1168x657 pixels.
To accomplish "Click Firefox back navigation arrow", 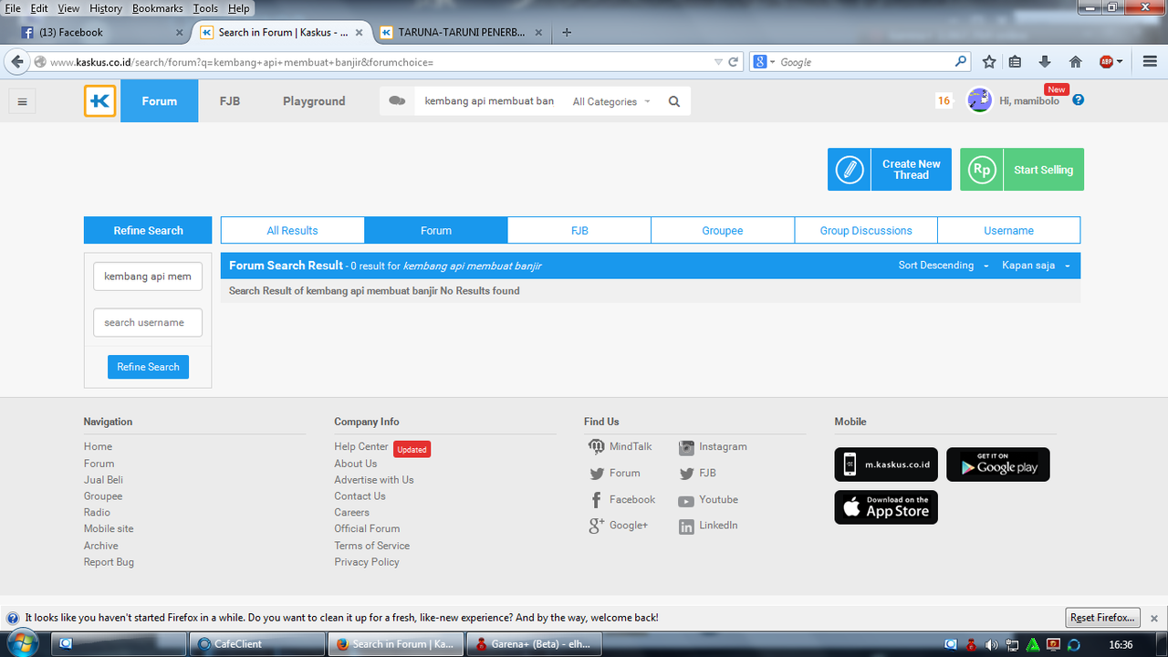I will point(16,61).
